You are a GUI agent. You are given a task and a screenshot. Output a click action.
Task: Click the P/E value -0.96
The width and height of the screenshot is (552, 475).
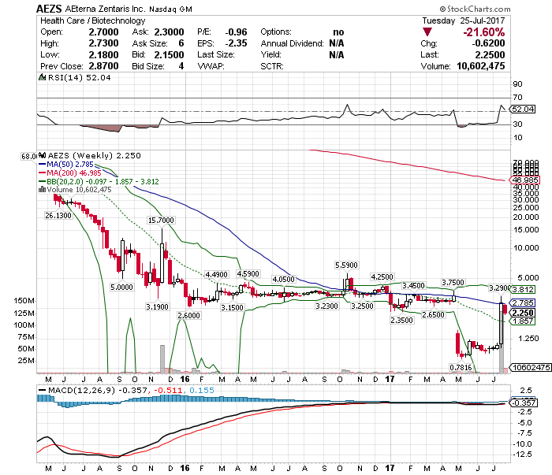coord(237,32)
